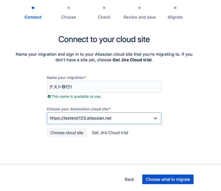Click the grey dot above Check
This screenshot has height=191, width=221.
pyautogui.click(x=104, y=8)
